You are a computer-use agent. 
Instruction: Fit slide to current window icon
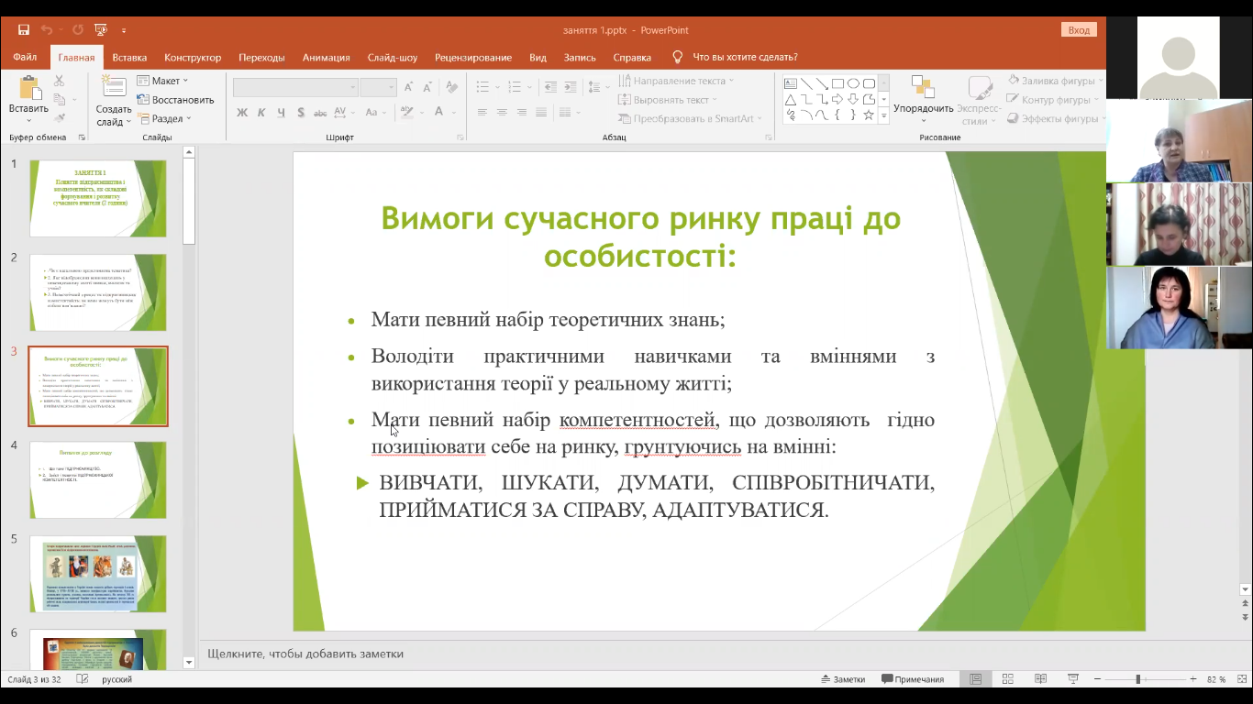point(1243,679)
